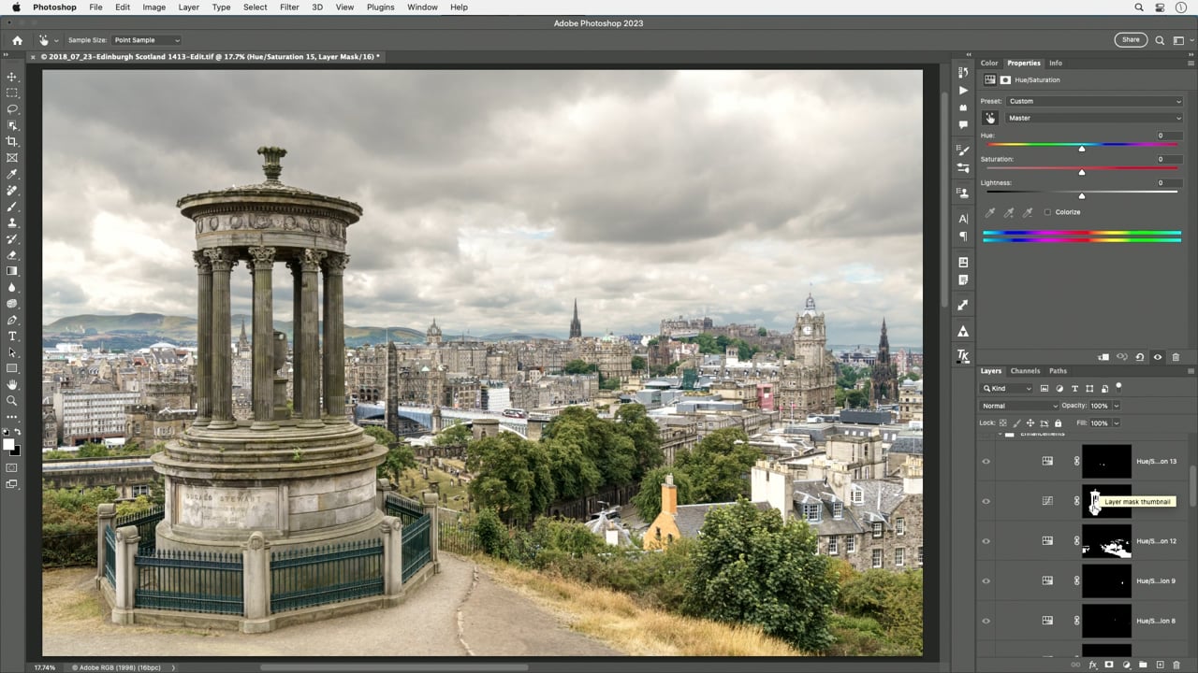This screenshot has width=1198, height=673.
Task: Toggle lock all layer padlock
Action: click(1059, 422)
